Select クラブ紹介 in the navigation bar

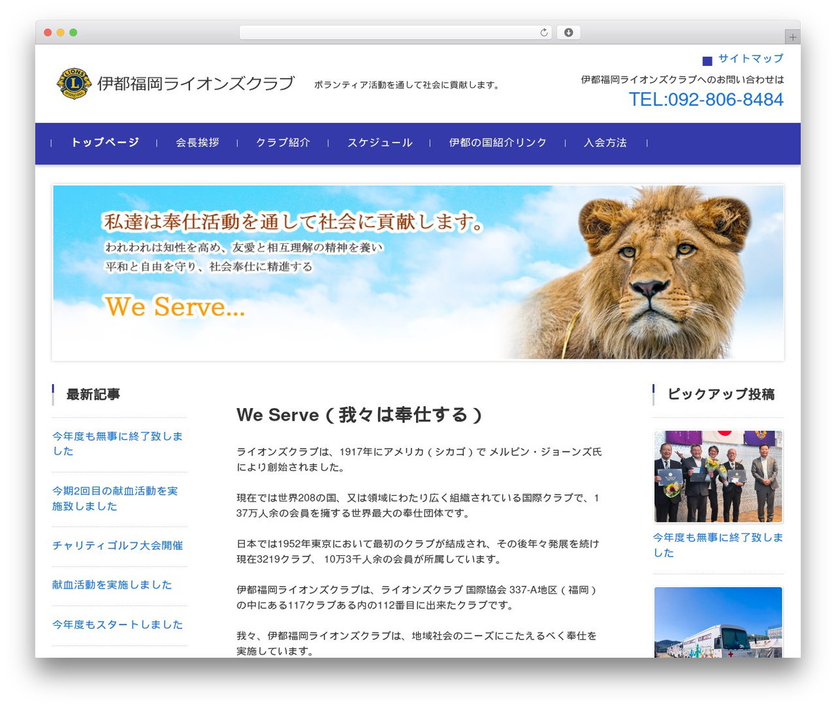click(283, 142)
